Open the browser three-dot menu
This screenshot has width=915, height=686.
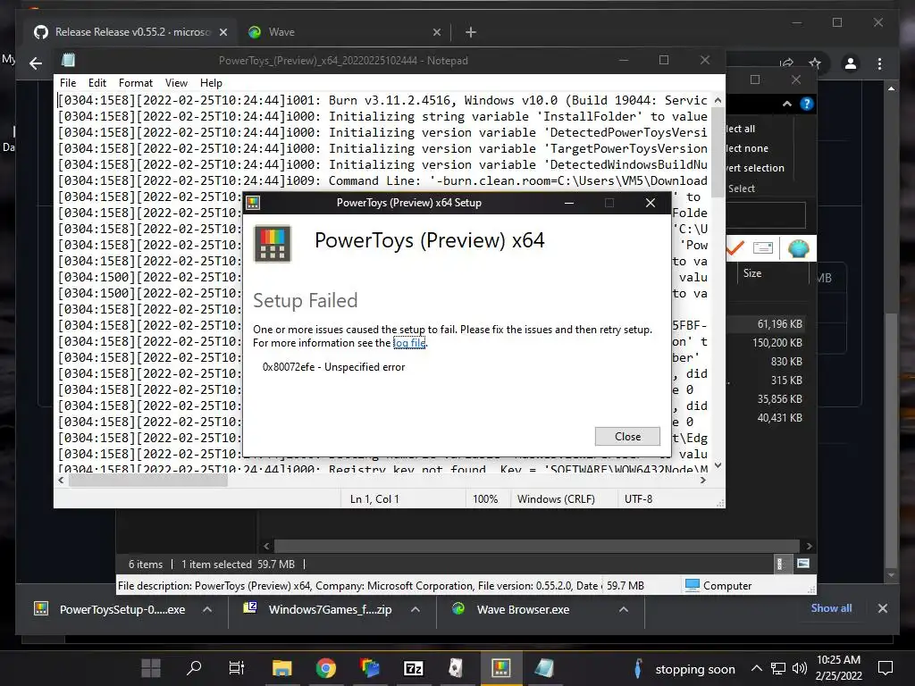pyautogui.click(x=879, y=63)
